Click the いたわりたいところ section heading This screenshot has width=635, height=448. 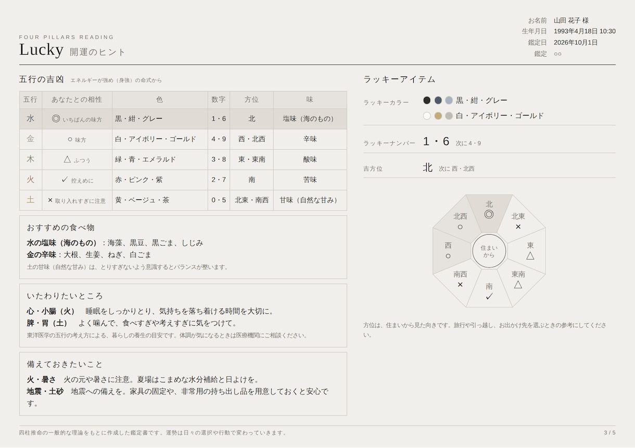tap(65, 296)
